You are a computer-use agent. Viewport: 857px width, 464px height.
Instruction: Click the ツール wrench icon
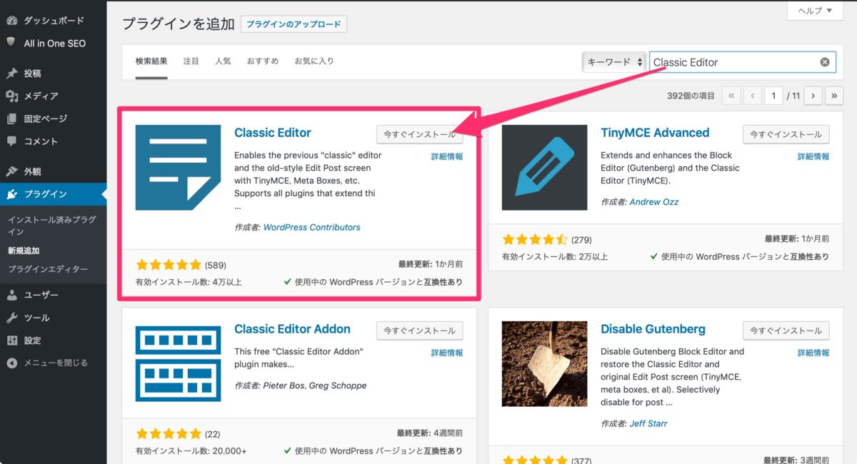(x=11, y=318)
